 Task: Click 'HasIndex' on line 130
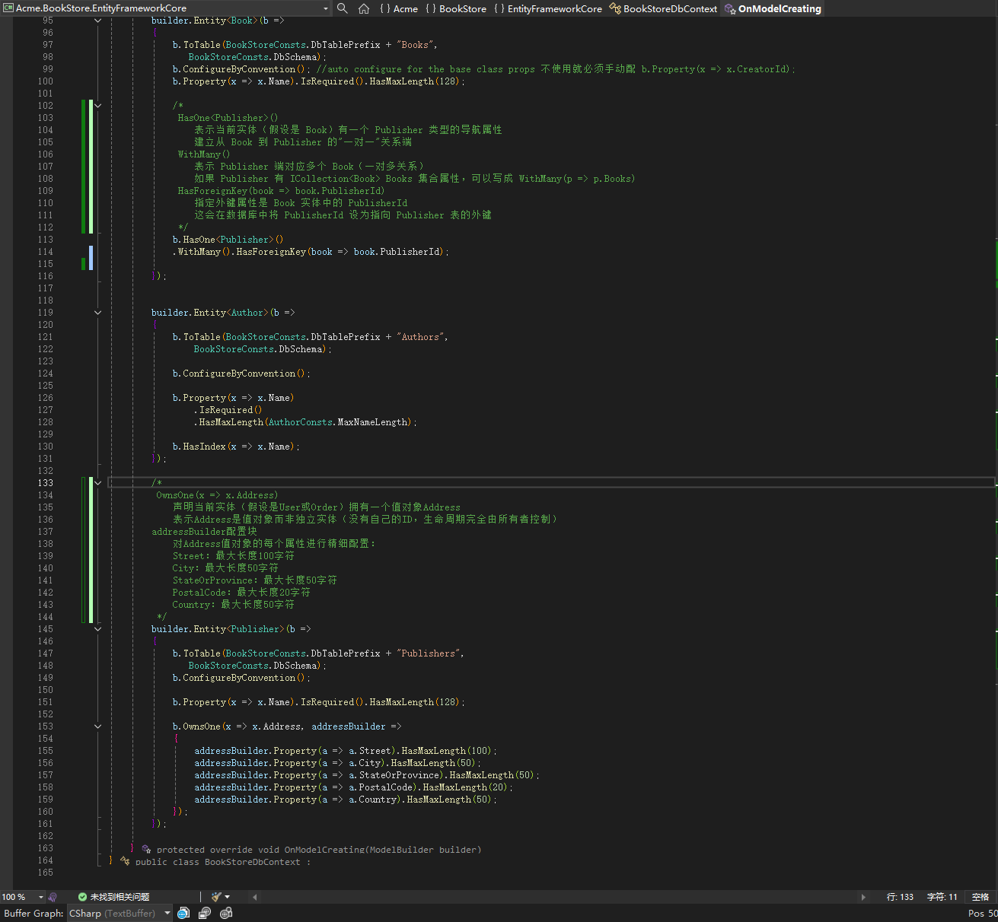tap(204, 447)
